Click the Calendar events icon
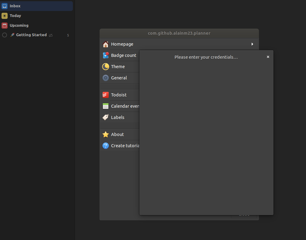306x240 pixels. (106, 106)
